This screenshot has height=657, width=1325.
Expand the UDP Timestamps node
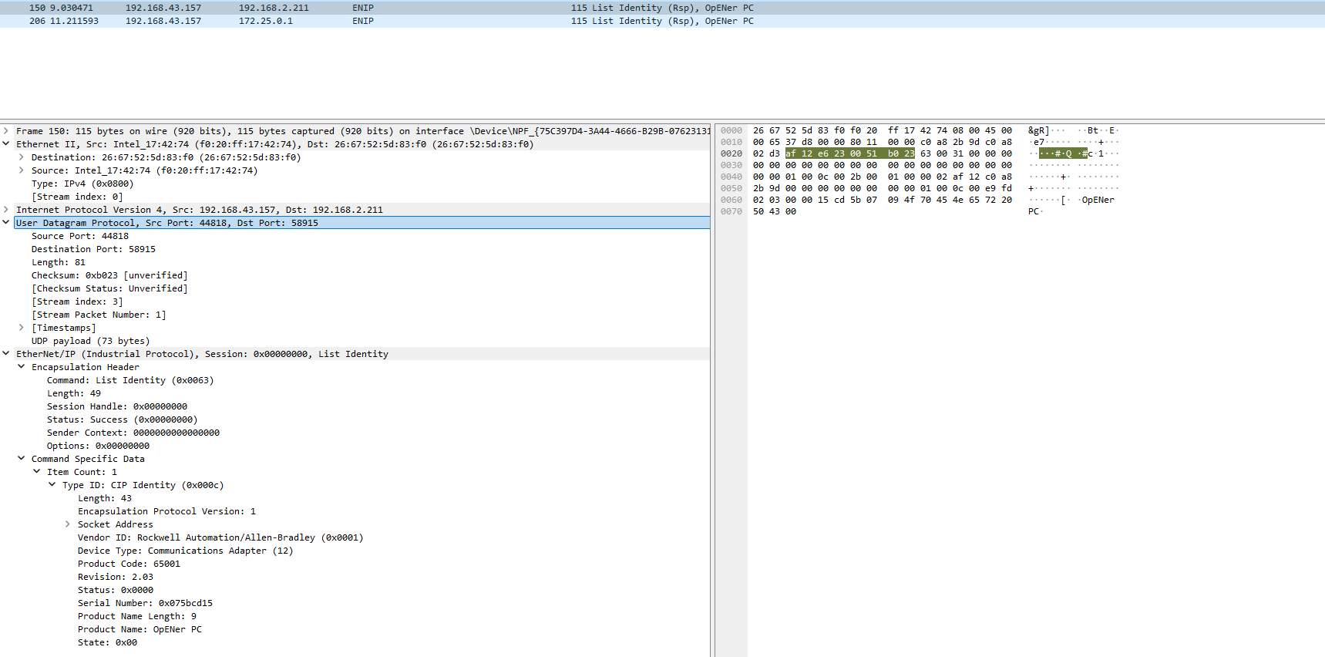(22, 328)
